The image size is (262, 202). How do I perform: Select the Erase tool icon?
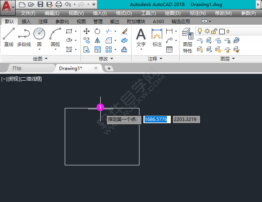coord(124,31)
